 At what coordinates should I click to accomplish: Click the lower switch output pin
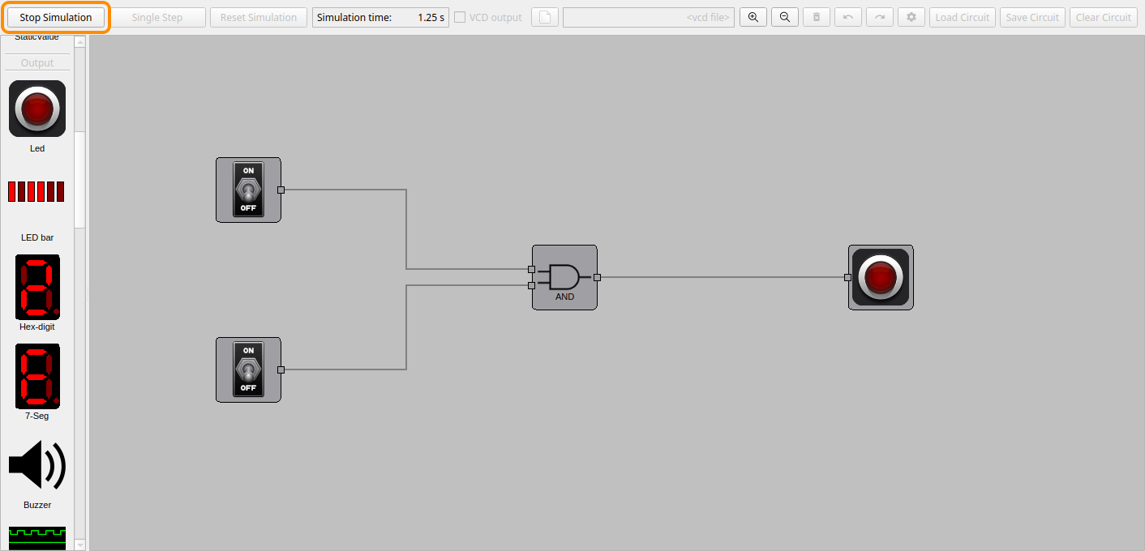tap(281, 370)
